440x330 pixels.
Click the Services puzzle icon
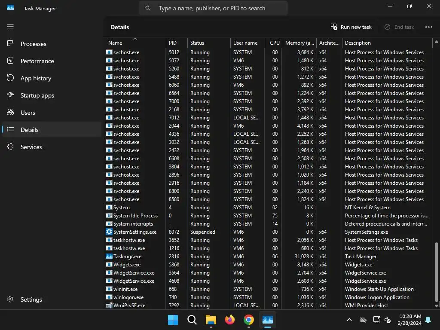point(10,147)
